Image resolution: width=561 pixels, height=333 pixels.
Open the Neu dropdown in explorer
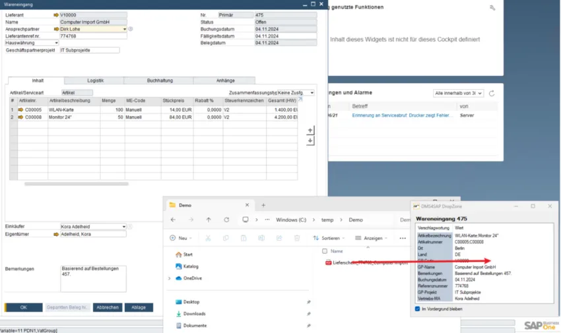point(181,238)
